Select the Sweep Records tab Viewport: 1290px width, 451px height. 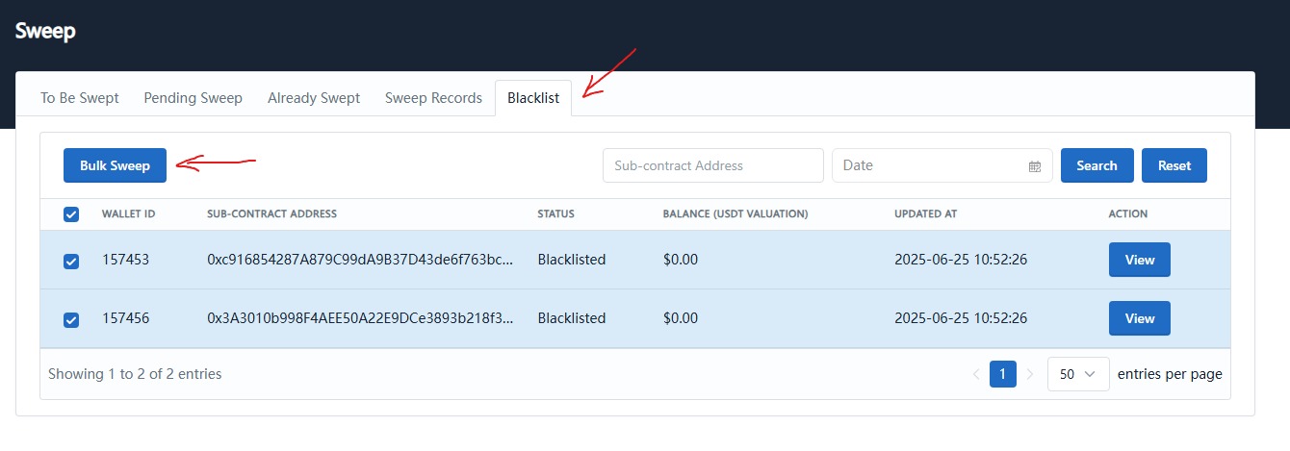tap(433, 98)
